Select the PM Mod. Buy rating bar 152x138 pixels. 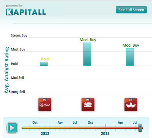pos(87,54)
